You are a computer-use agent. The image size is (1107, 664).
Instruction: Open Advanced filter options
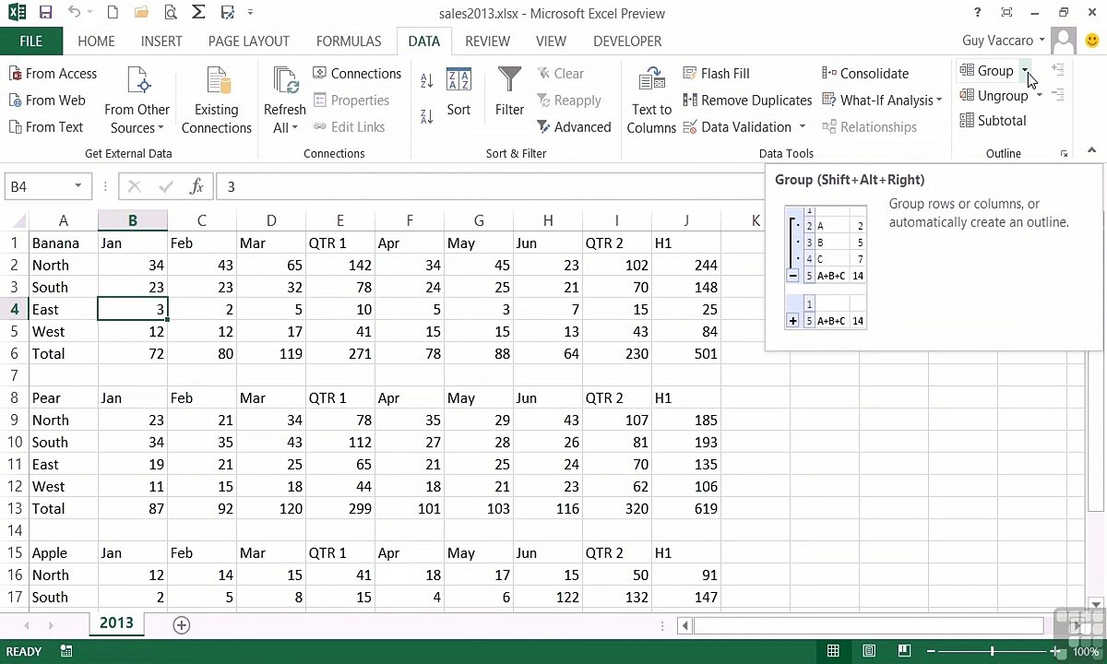point(574,126)
